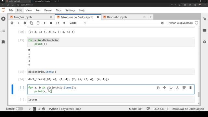Open the File menu
Image resolution: width=208 pixels, height=117 pixels.
click(11, 10)
